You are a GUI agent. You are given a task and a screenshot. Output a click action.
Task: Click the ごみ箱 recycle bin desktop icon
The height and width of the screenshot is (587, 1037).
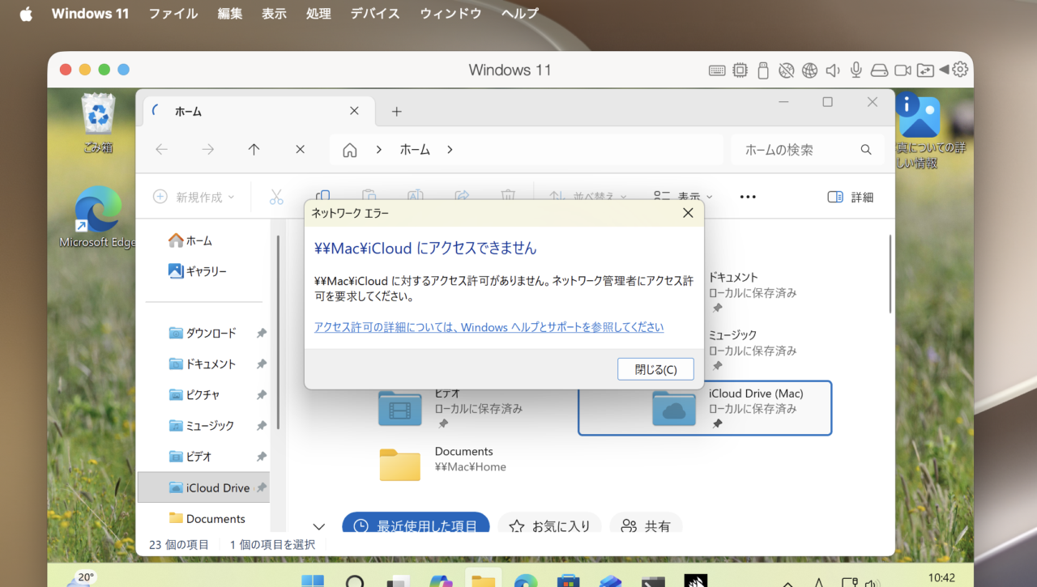click(98, 124)
